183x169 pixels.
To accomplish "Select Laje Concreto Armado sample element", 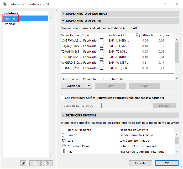I will point(134,141).
